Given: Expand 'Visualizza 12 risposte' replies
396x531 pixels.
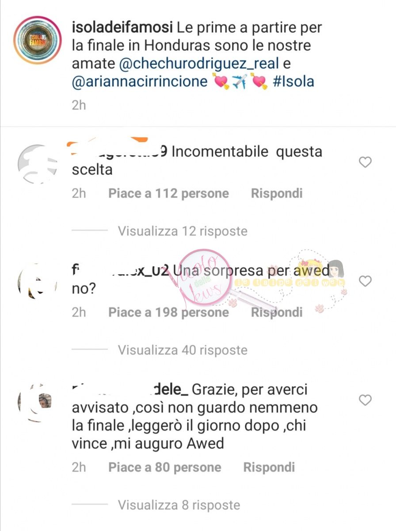Looking at the screenshot, I should [183, 231].
